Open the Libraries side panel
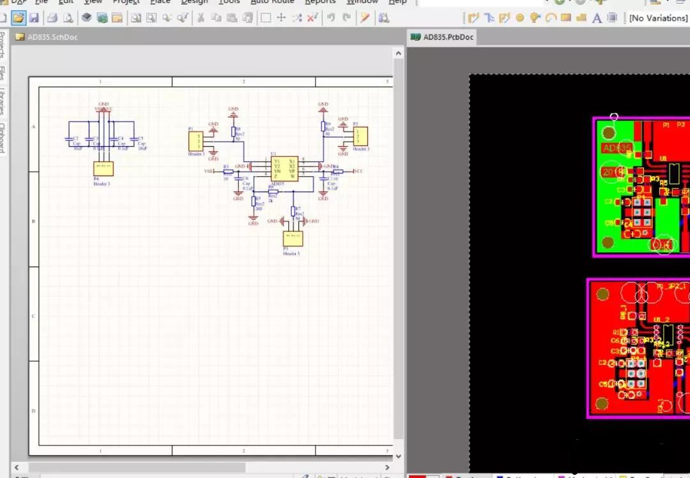The height and width of the screenshot is (478, 690). (3, 101)
